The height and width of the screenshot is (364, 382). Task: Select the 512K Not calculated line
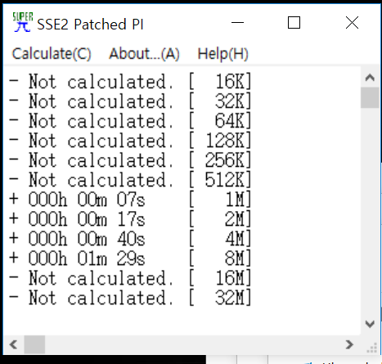pos(130,180)
